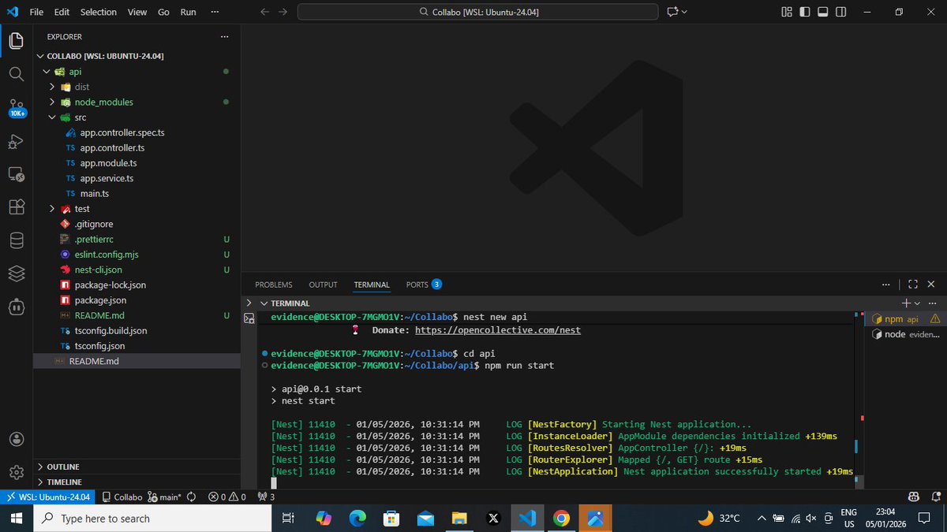Open File Explorer in Windows taskbar

[x=459, y=518]
